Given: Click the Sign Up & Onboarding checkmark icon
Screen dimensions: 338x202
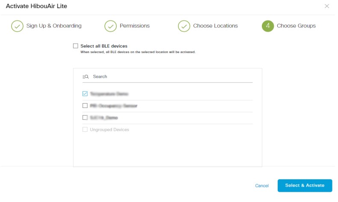Looking at the screenshot, I should tap(17, 26).
